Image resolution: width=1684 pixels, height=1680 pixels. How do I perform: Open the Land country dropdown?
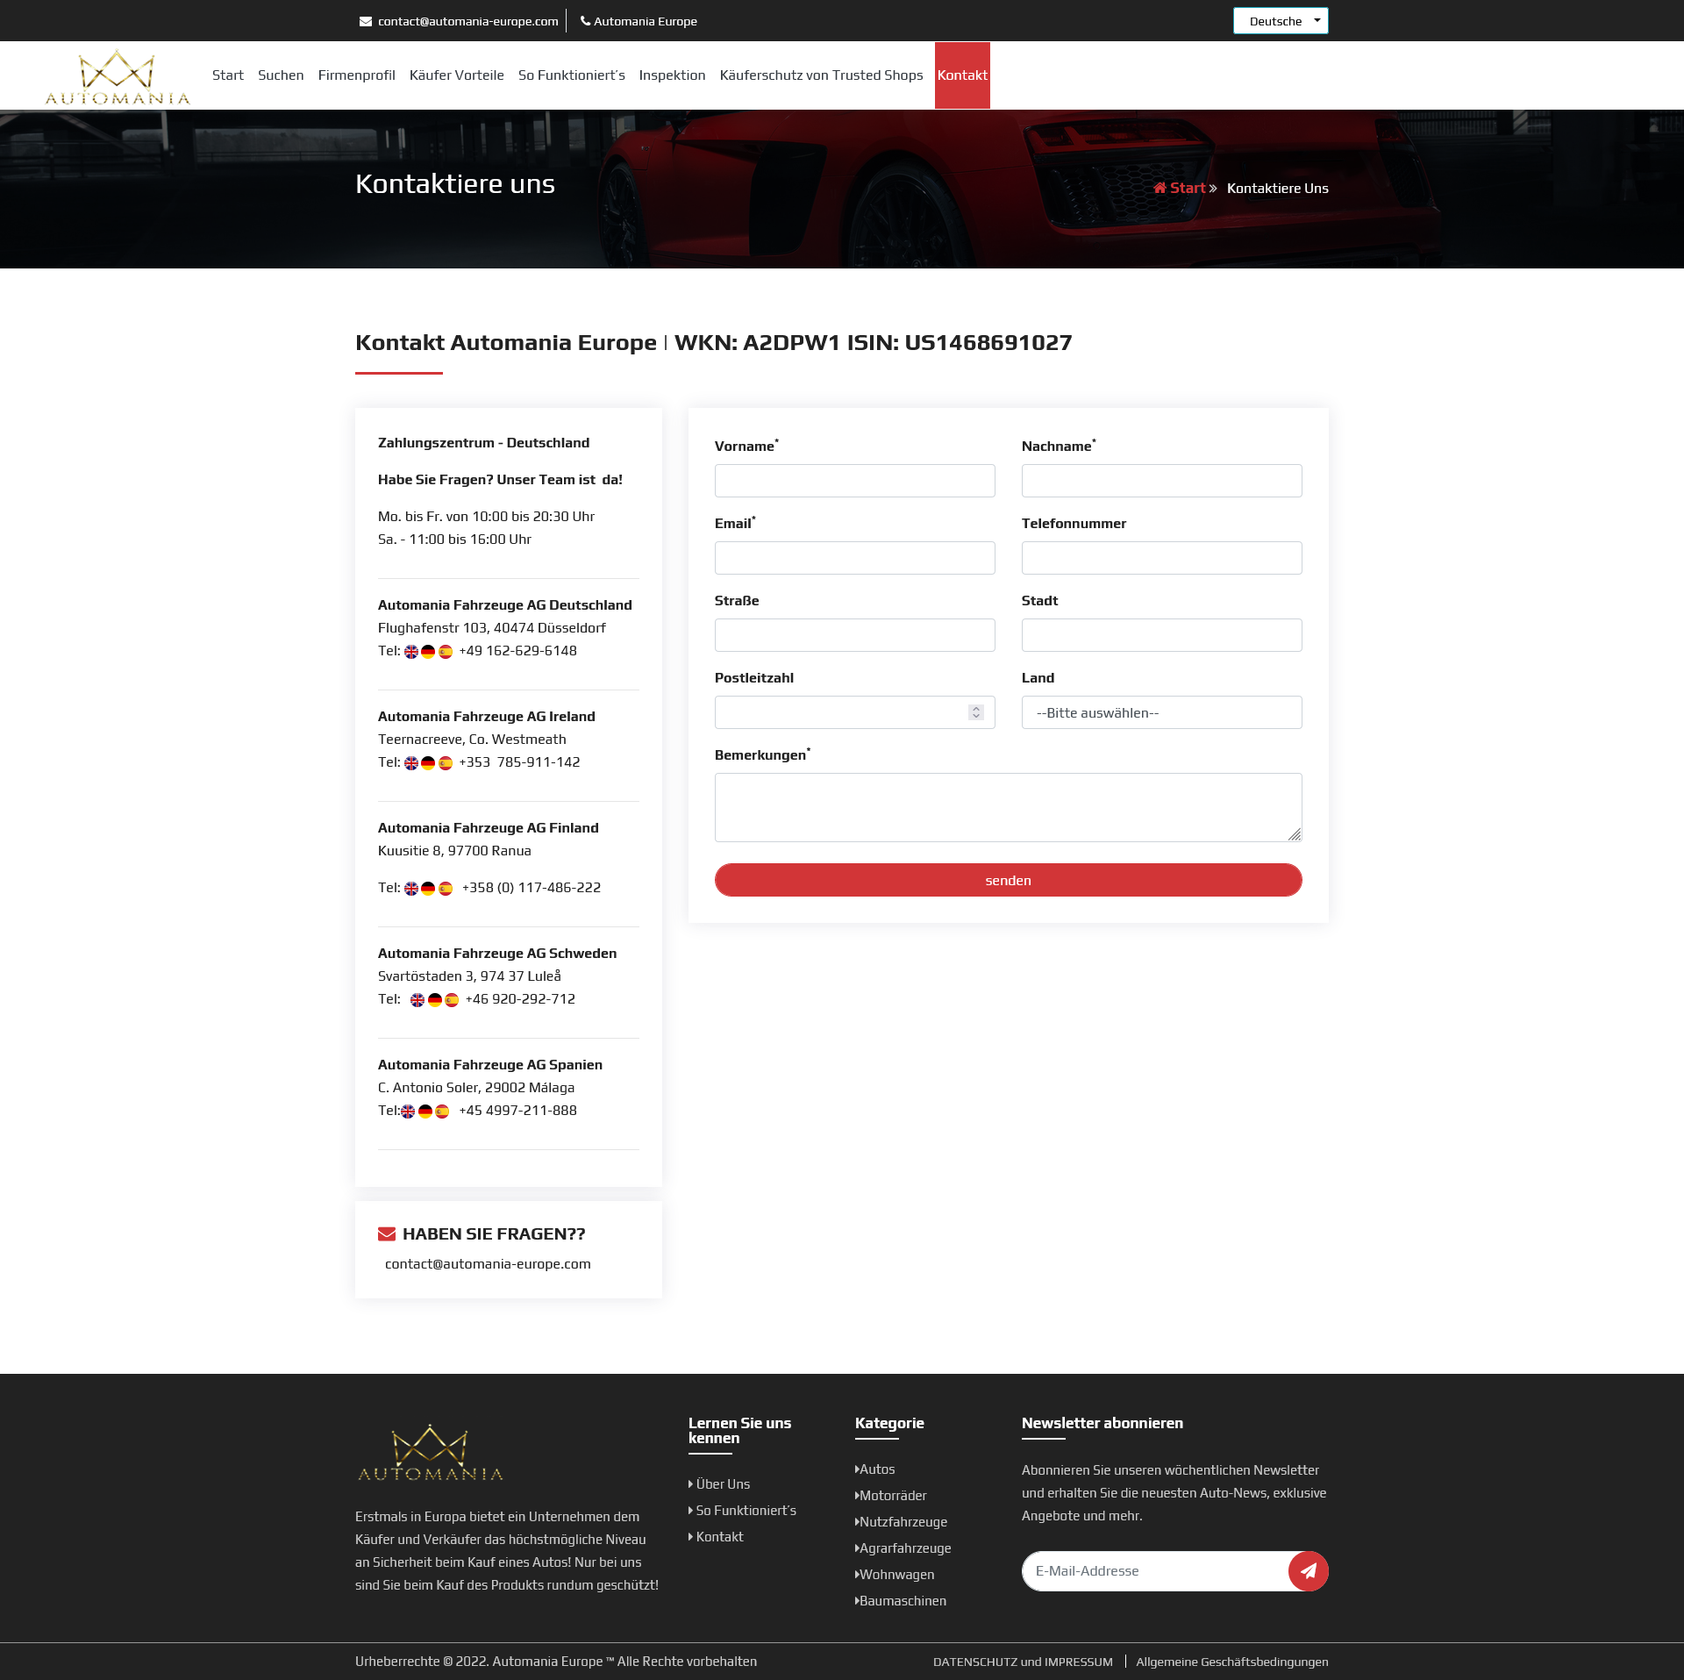(1162, 712)
